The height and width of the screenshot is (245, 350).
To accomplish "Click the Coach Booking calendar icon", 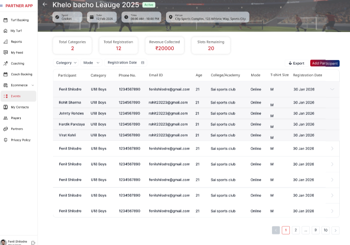I will pyautogui.click(x=6, y=74).
